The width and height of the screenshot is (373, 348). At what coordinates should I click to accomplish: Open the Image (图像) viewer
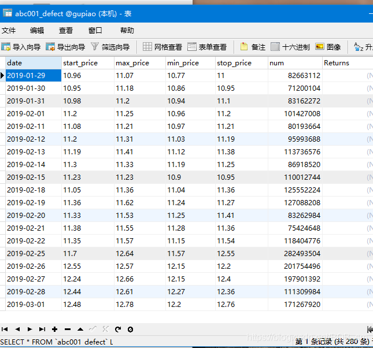(328, 47)
